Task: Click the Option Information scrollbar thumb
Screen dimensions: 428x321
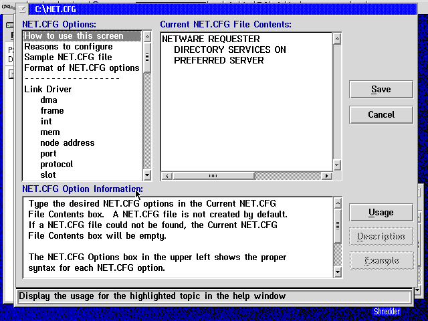Action: 338,226
